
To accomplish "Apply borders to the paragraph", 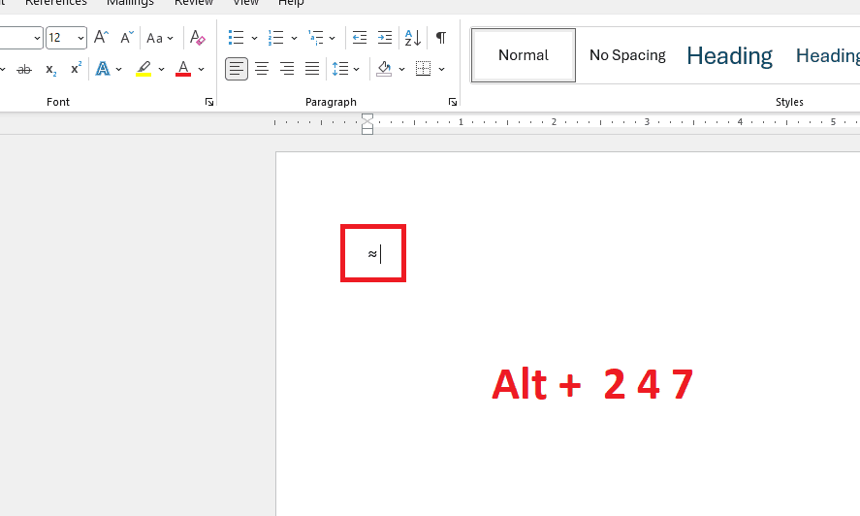I will (x=424, y=69).
